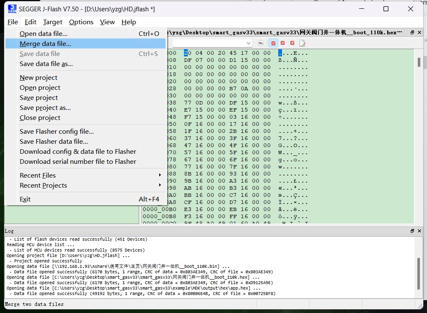Open the Options menu
The image size is (427, 313).
click(81, 22)
